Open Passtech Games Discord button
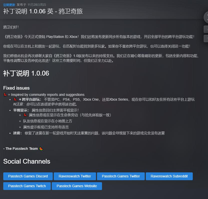The width and height of the screenshot is (208, 199). [x=28, y=176]
